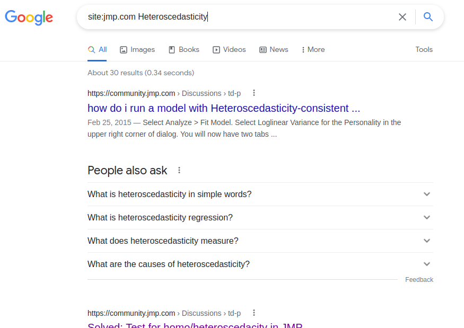Click the Feedback link

tap(419, 279)
